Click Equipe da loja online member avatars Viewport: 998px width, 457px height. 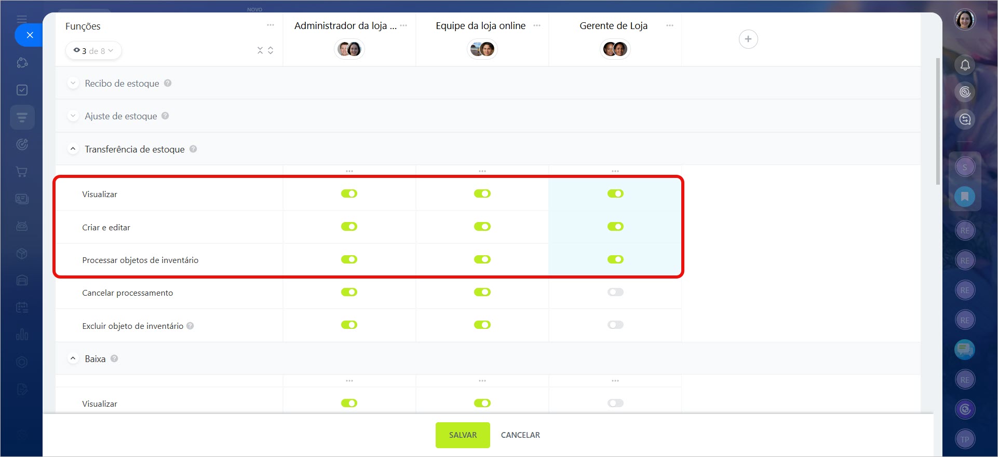pyautogui.click(x=482, y=49)
